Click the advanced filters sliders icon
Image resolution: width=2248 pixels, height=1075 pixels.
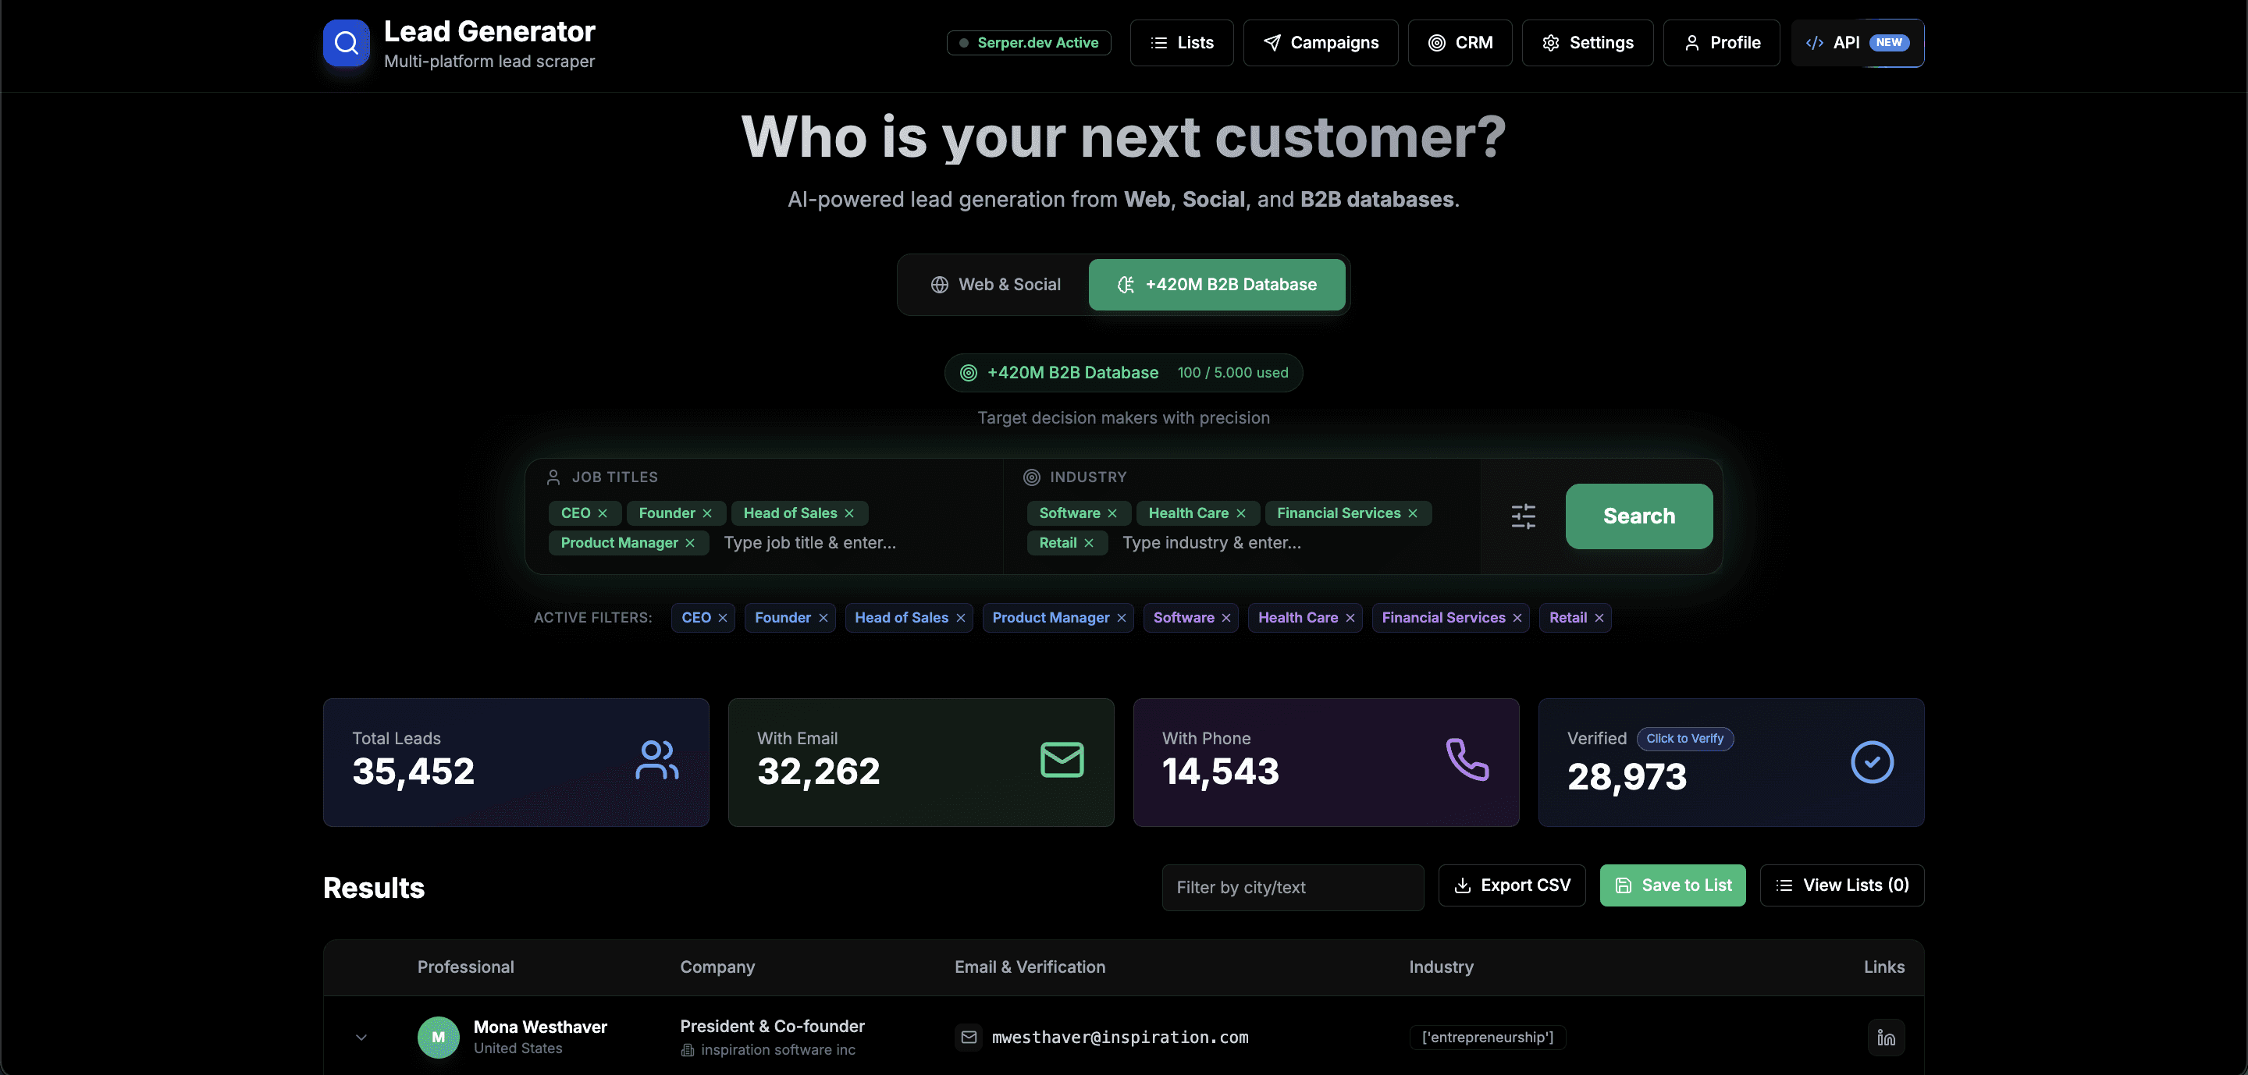[1523, 516]
